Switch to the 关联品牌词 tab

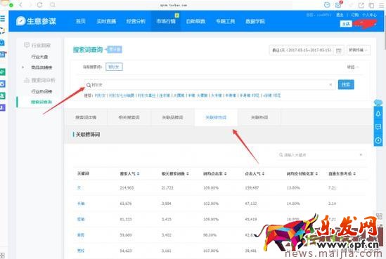coord(172,117)
